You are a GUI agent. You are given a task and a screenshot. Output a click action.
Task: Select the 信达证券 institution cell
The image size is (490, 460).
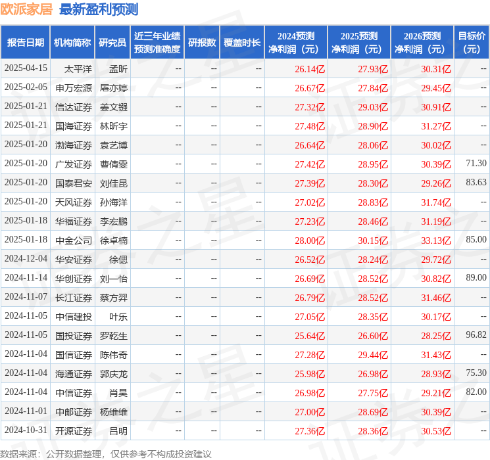[x=74, y=107]
